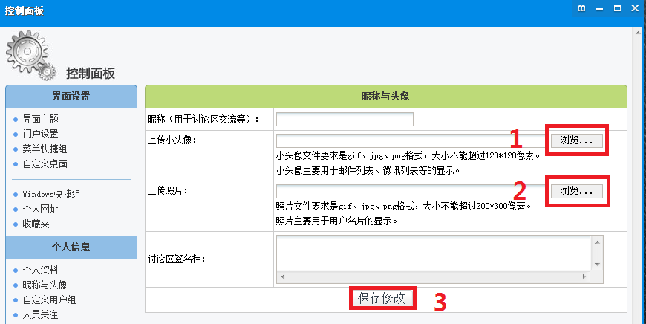Click the gears control panel icon
Viewport: 646px width, 324px height.
click(x=30, y=58)
